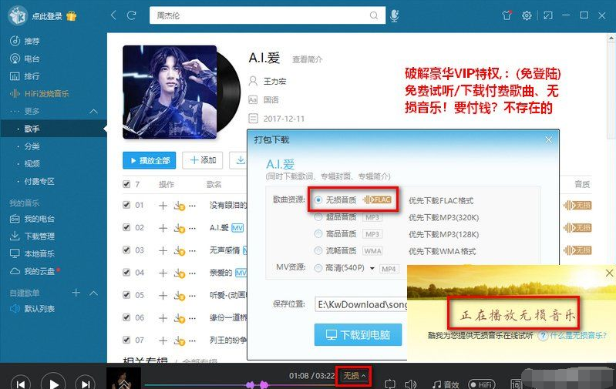Screen dimensions: 616x389
Task: Open the skin changer shirt icon
Action: (507, 15)
